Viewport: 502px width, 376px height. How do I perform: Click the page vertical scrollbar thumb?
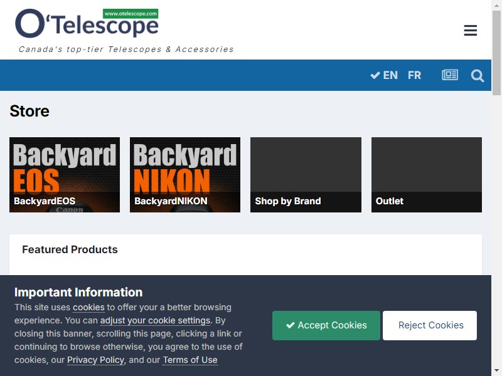(x=496, y=53)
